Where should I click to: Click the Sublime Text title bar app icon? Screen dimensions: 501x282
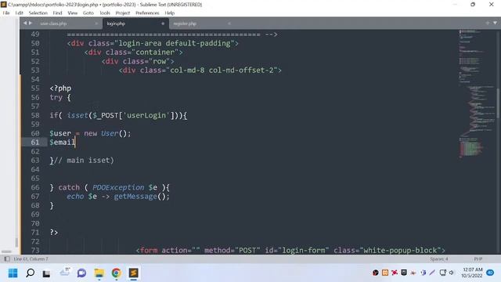3,4
